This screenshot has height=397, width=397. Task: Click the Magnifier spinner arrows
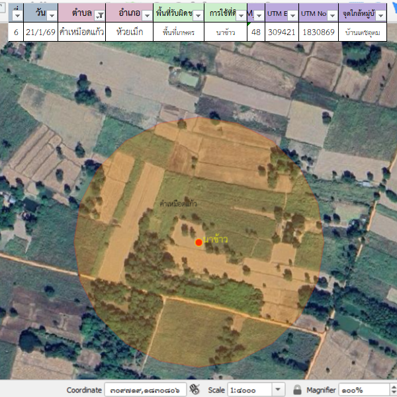394,390
